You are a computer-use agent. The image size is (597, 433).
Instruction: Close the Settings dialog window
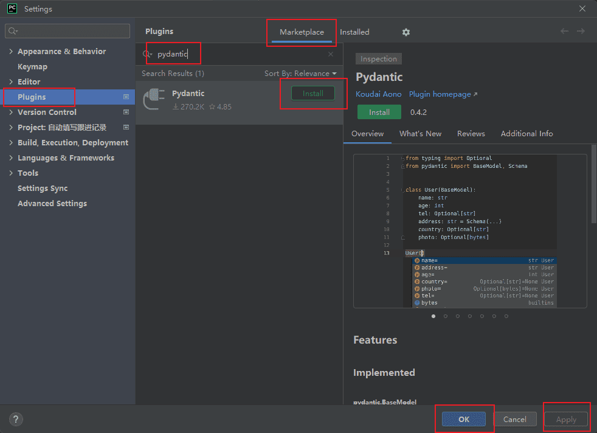pyautogui.click(x=582, y=9)
